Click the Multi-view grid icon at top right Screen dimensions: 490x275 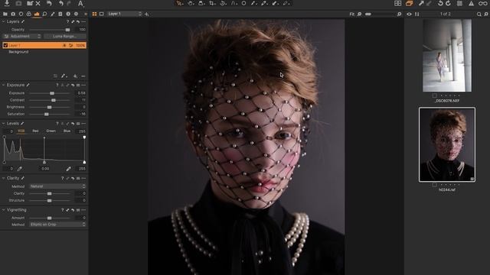(398, 3)
